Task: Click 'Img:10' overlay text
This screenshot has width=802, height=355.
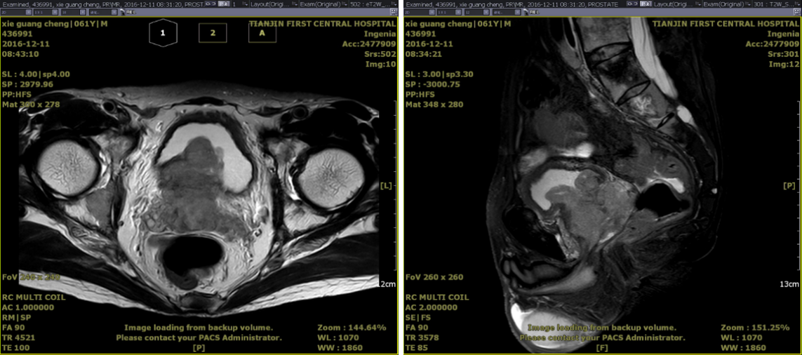Action: [x=381, y=65]
